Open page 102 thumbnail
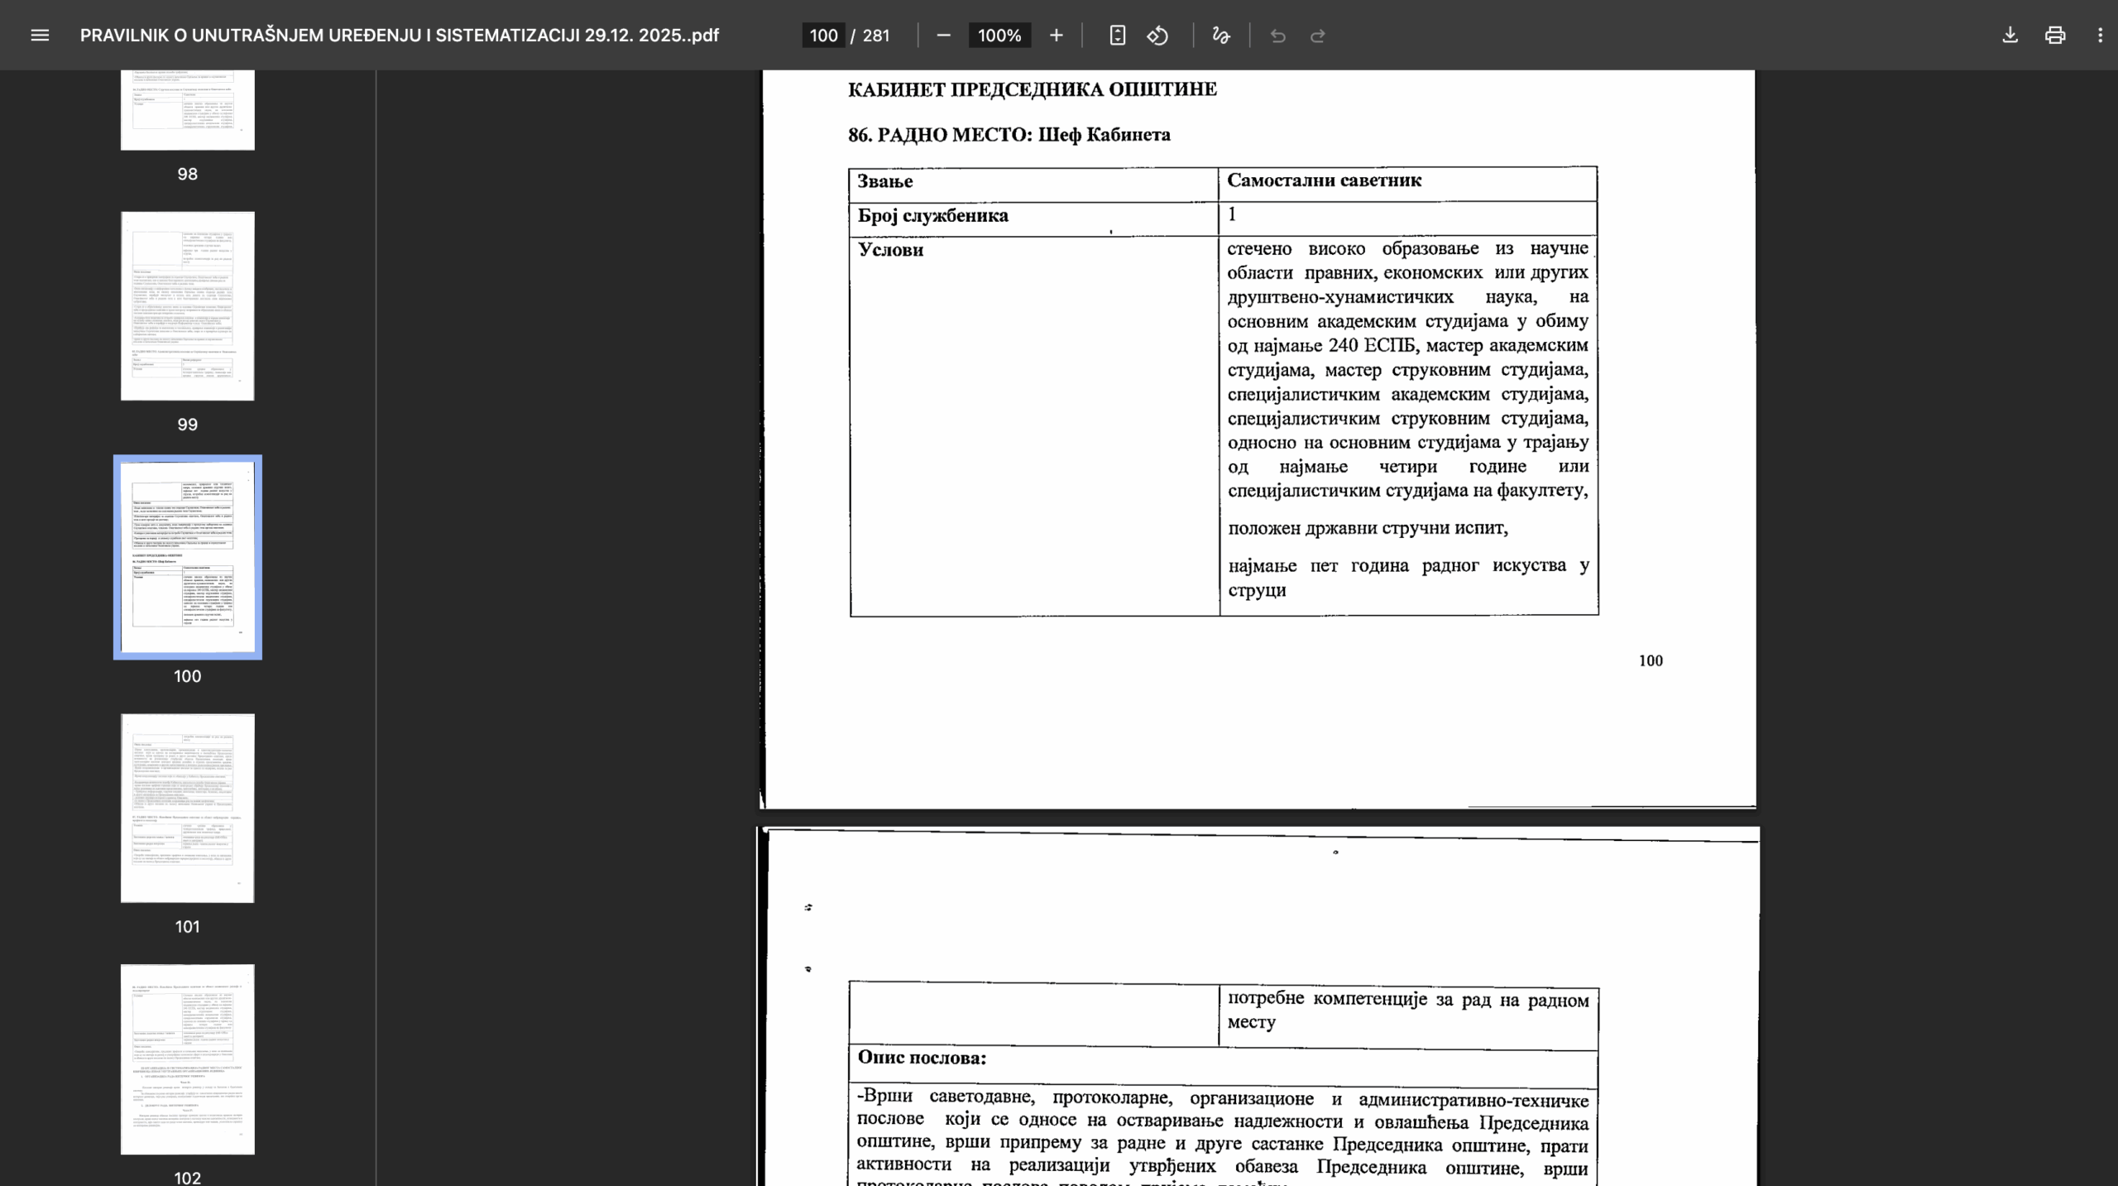Screen dimensions: 2118x1186 [x=188, y=1059]
